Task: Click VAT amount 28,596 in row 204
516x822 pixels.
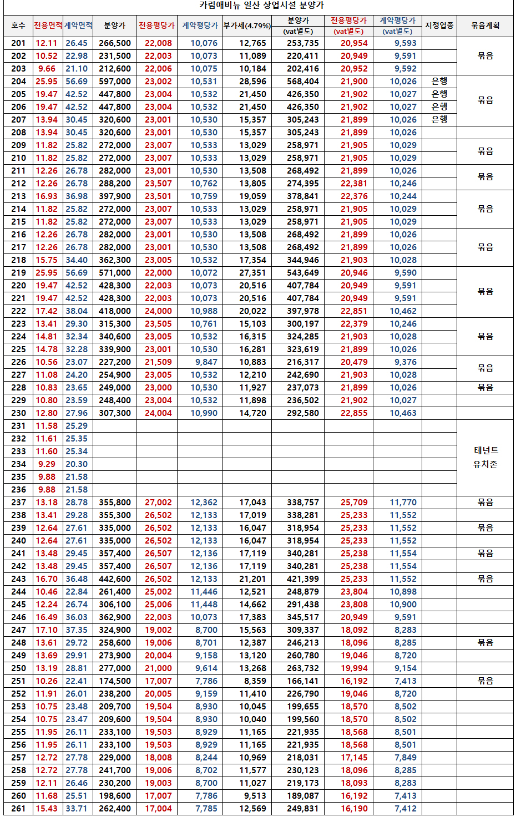Action: (x=253, y=82)
